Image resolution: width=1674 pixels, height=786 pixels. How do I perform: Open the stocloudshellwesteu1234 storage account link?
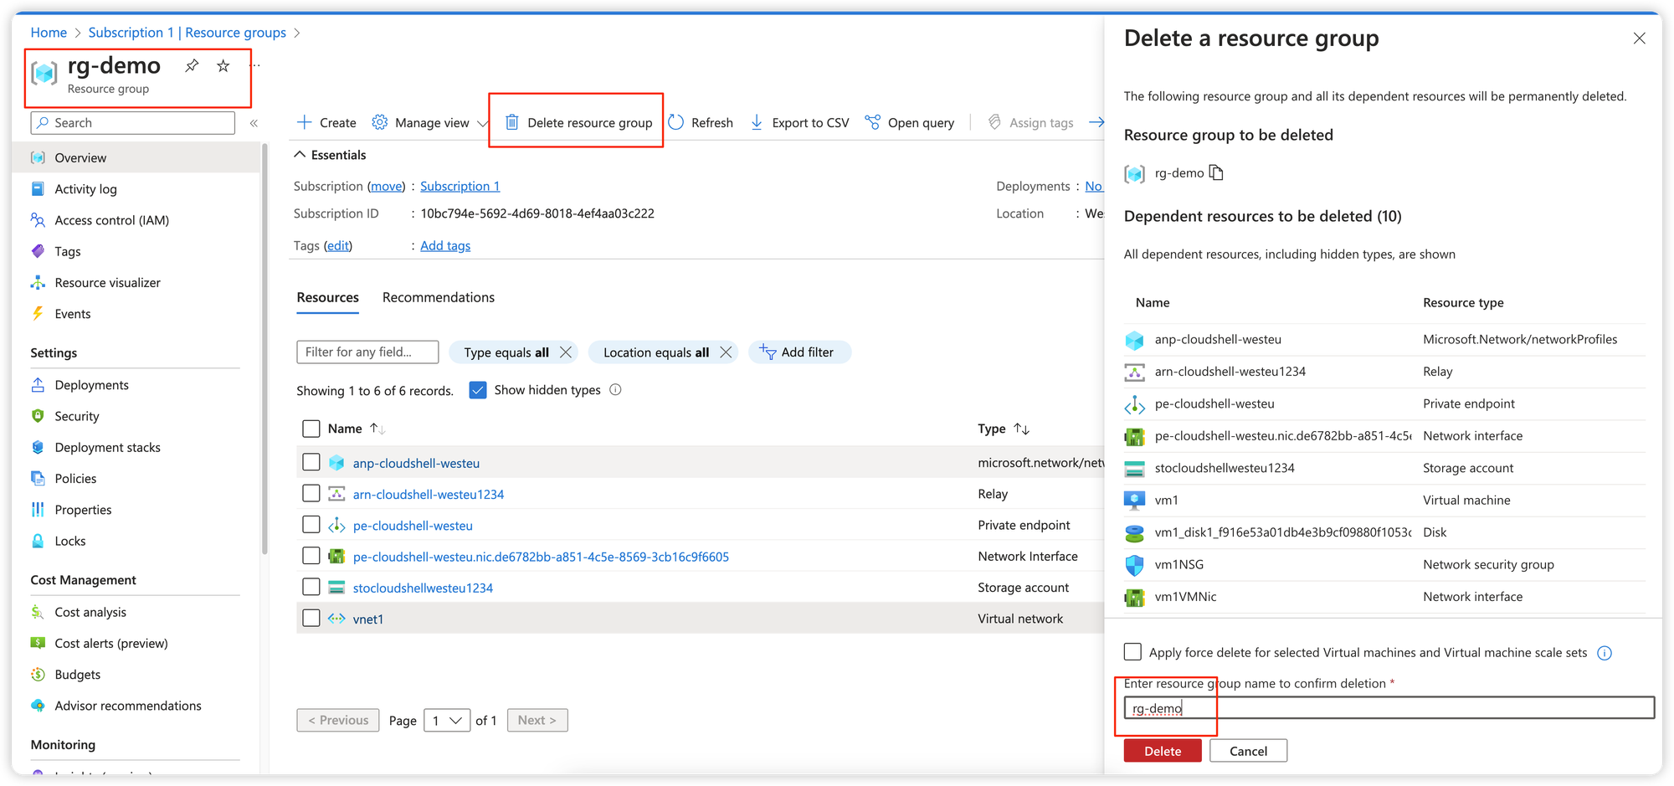tap(423, 588)
